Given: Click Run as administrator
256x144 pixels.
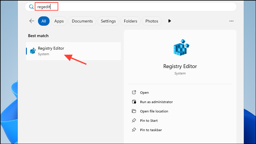Looking at the screenshot, I should (x=156, y=102).
